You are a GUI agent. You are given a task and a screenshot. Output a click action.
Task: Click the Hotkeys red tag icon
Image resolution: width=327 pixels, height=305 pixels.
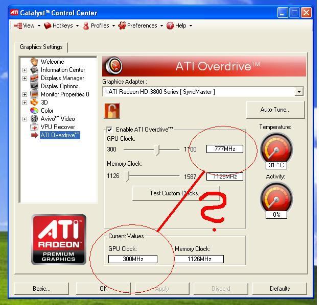tap(48, 26)
